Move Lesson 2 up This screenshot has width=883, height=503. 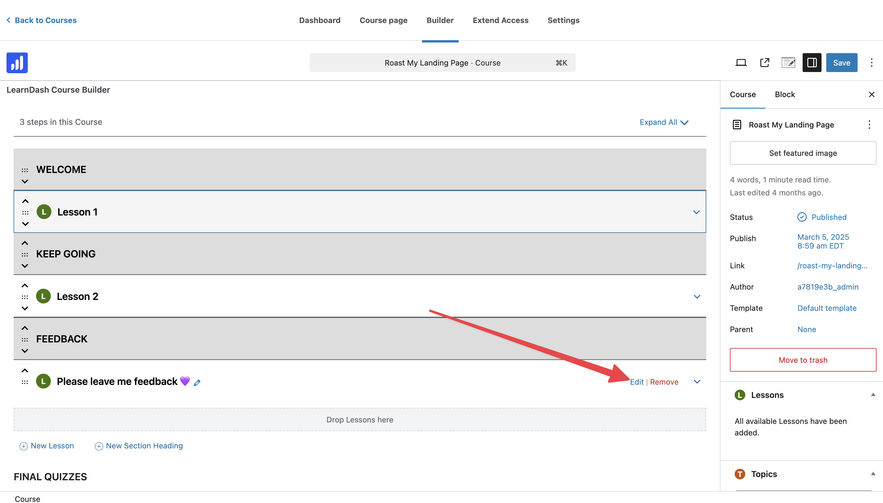[x=25, y=286]
